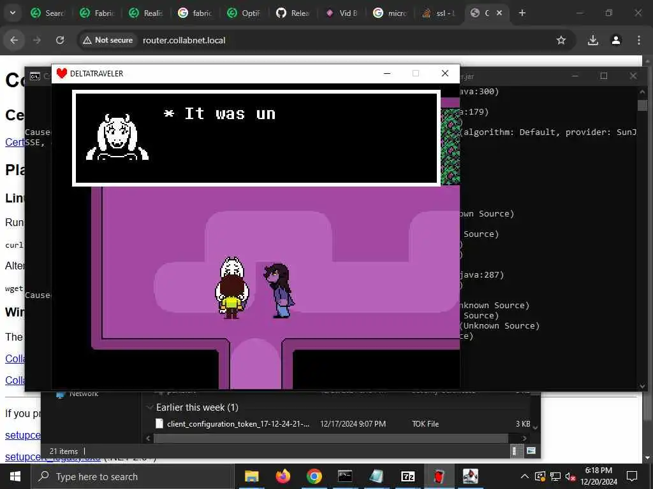
Task: Switch File Explorer to details view icon
Action: (x=515, y=451)
